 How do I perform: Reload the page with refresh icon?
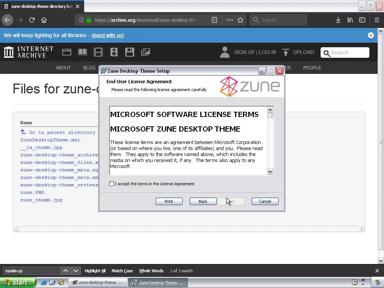[x=32, y=20]
